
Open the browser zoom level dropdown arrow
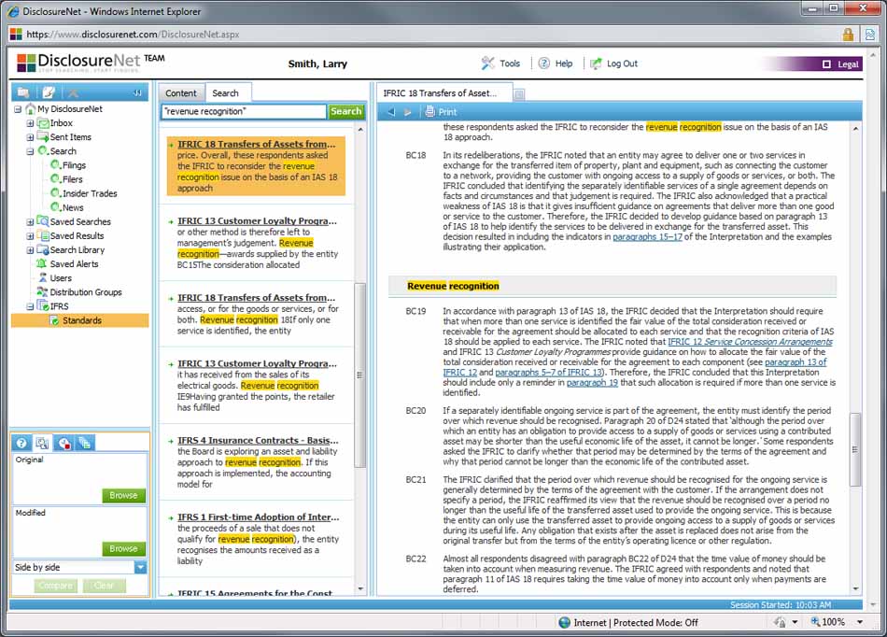860,622
